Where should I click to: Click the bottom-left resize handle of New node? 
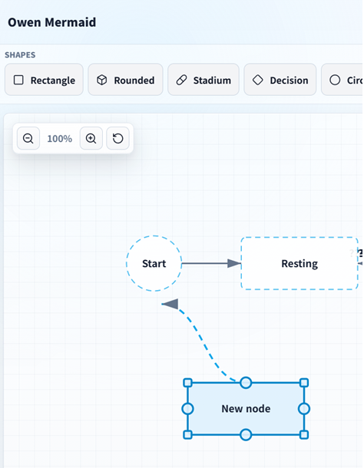pos(187,434)
